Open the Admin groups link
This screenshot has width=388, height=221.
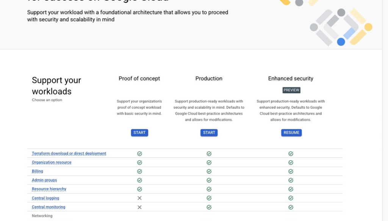[x=44, y=180]
